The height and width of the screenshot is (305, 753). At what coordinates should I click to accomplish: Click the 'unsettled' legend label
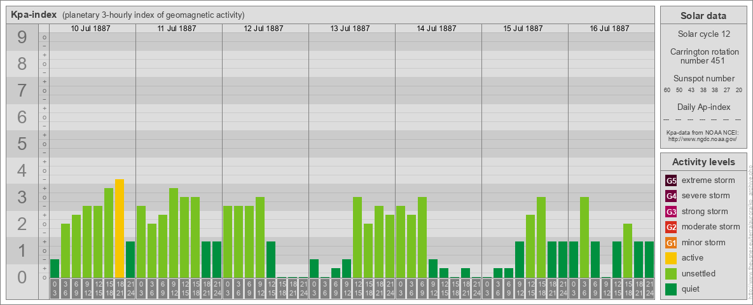coord(699,273)
